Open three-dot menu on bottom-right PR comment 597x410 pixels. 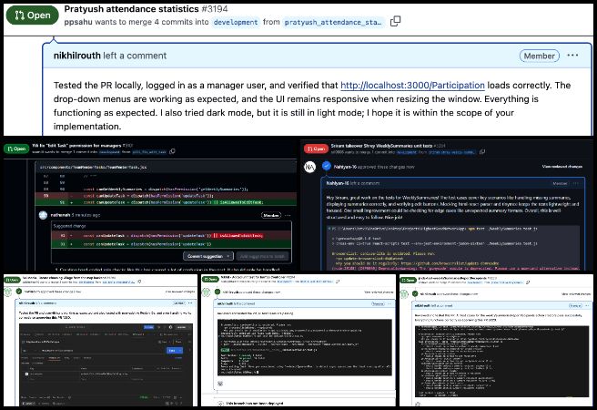[586, 305]
